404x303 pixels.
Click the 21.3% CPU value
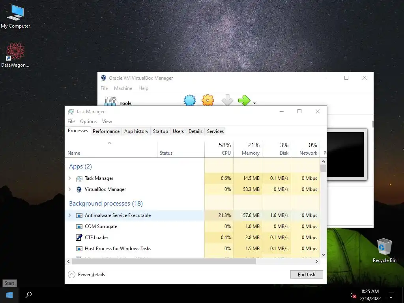[224, 215]
